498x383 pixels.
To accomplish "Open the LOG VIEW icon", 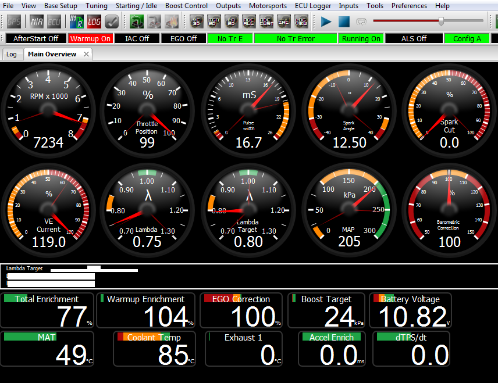I will pos(301,22).
